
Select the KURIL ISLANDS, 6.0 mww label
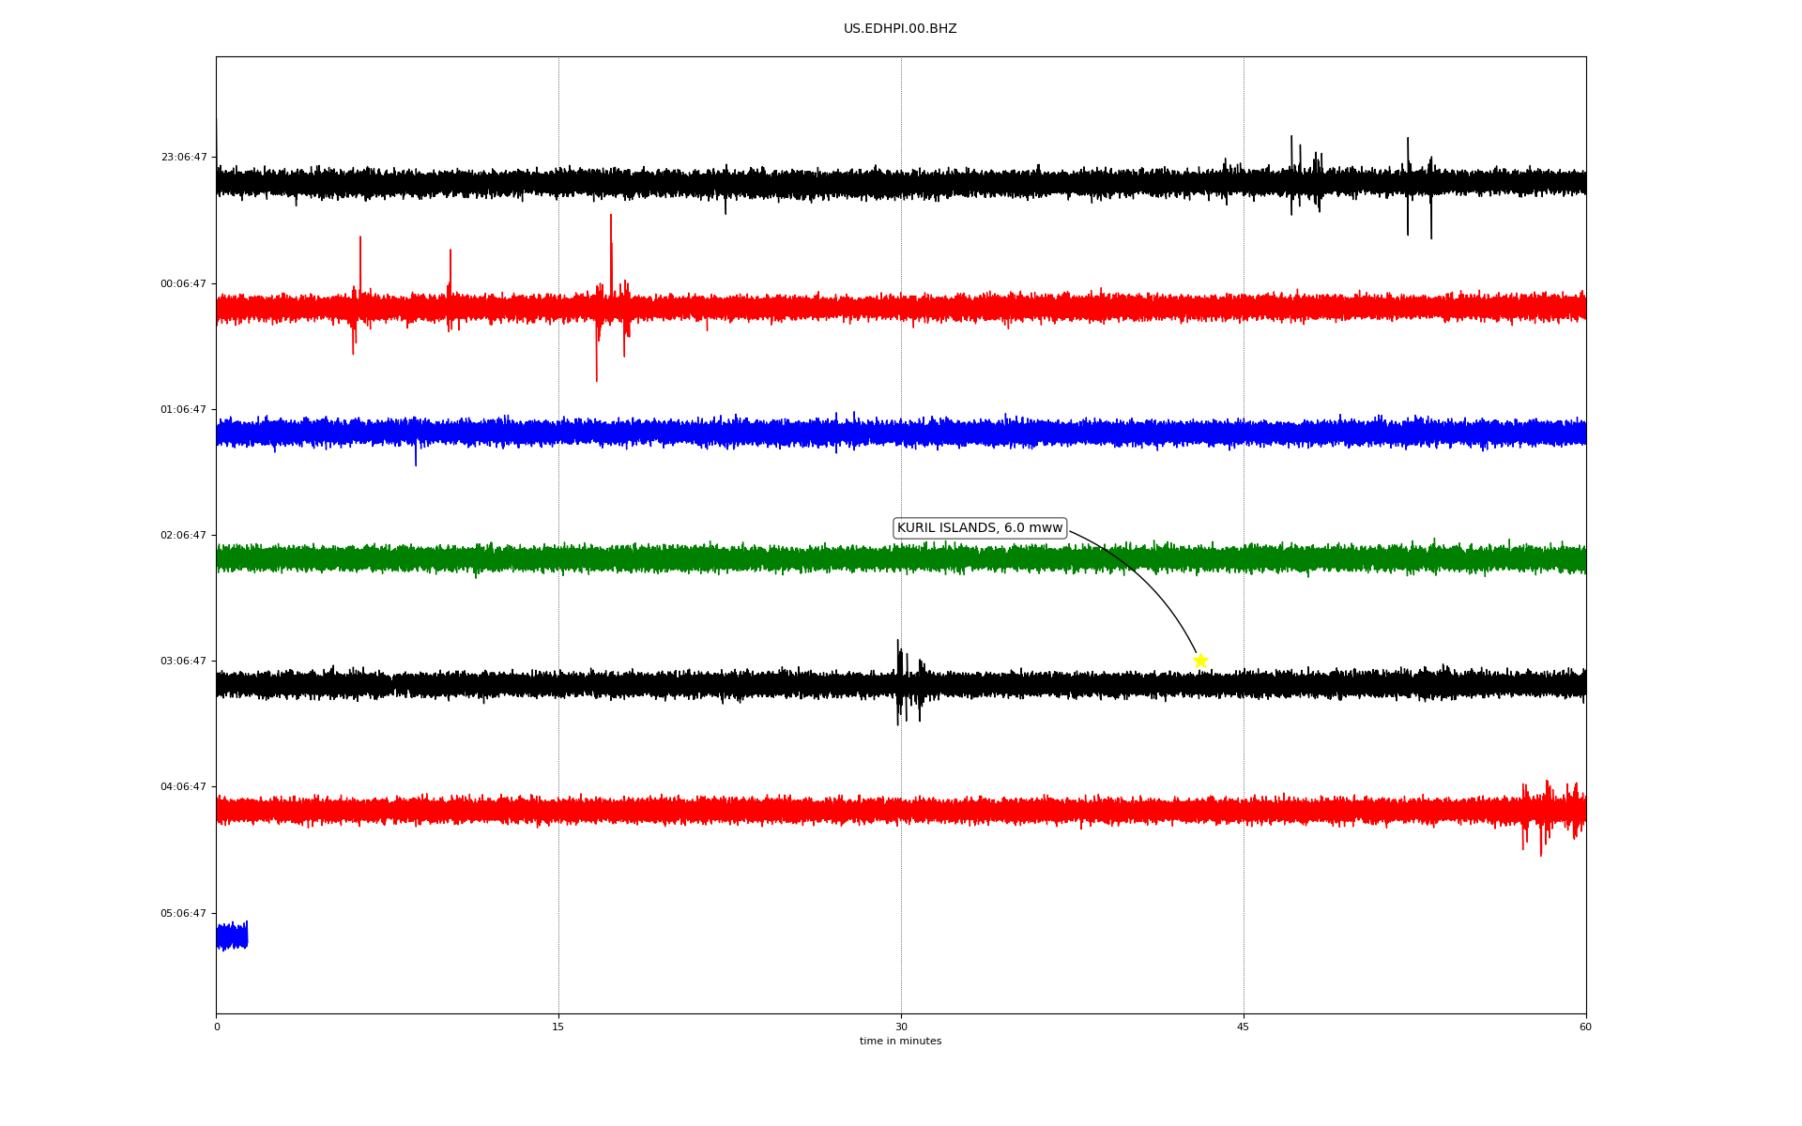click(980, 528)
